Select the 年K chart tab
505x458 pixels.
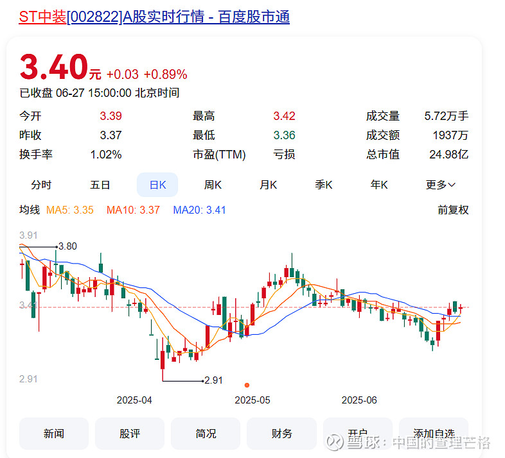coord(379,185)
